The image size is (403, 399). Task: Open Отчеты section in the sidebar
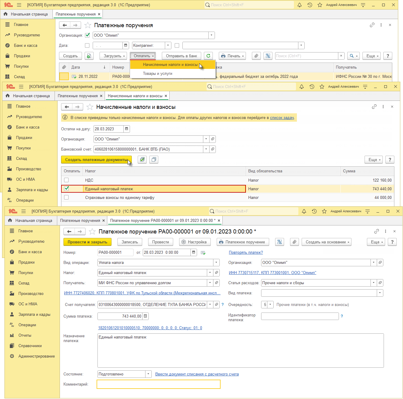pyautogui.click(x=25, y=335)
